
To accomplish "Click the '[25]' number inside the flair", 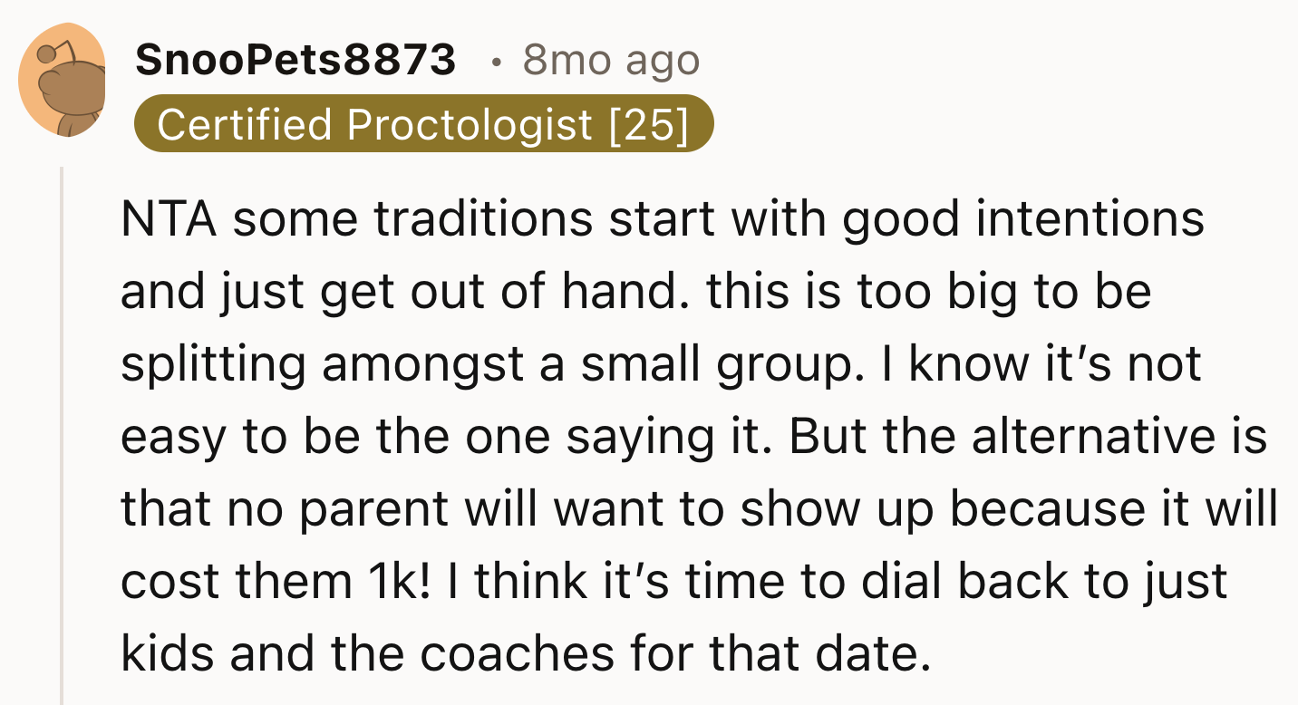I will coord(649,124).
